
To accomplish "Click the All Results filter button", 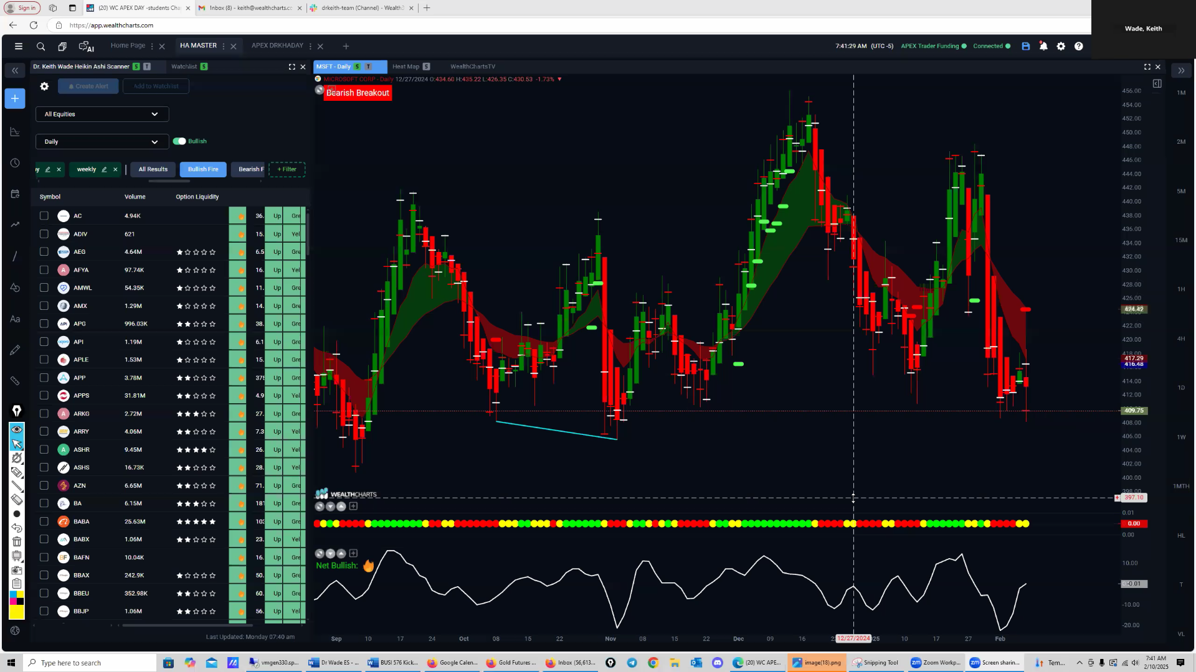I will (153, 169).
